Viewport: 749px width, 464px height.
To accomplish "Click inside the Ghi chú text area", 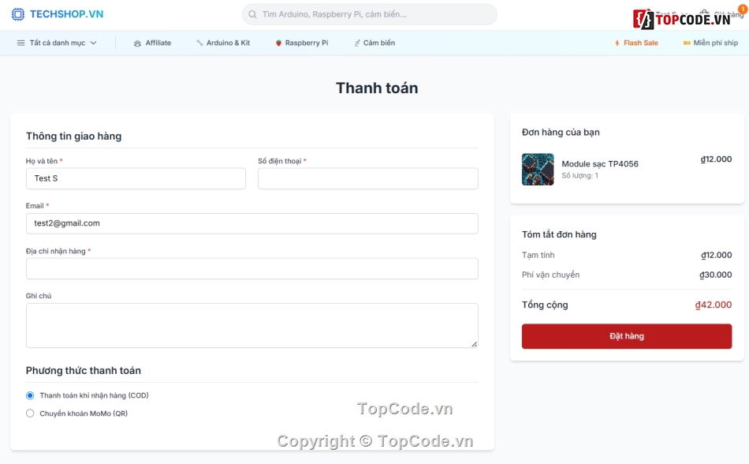I will click(252, 325).
